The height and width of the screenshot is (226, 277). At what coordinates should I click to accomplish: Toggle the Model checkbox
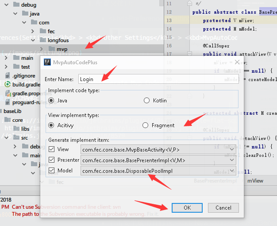(x=51, y=171)
